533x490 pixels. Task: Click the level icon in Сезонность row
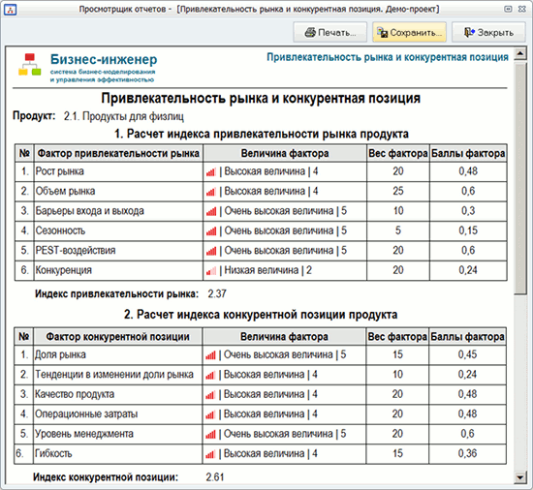point(211,231)
